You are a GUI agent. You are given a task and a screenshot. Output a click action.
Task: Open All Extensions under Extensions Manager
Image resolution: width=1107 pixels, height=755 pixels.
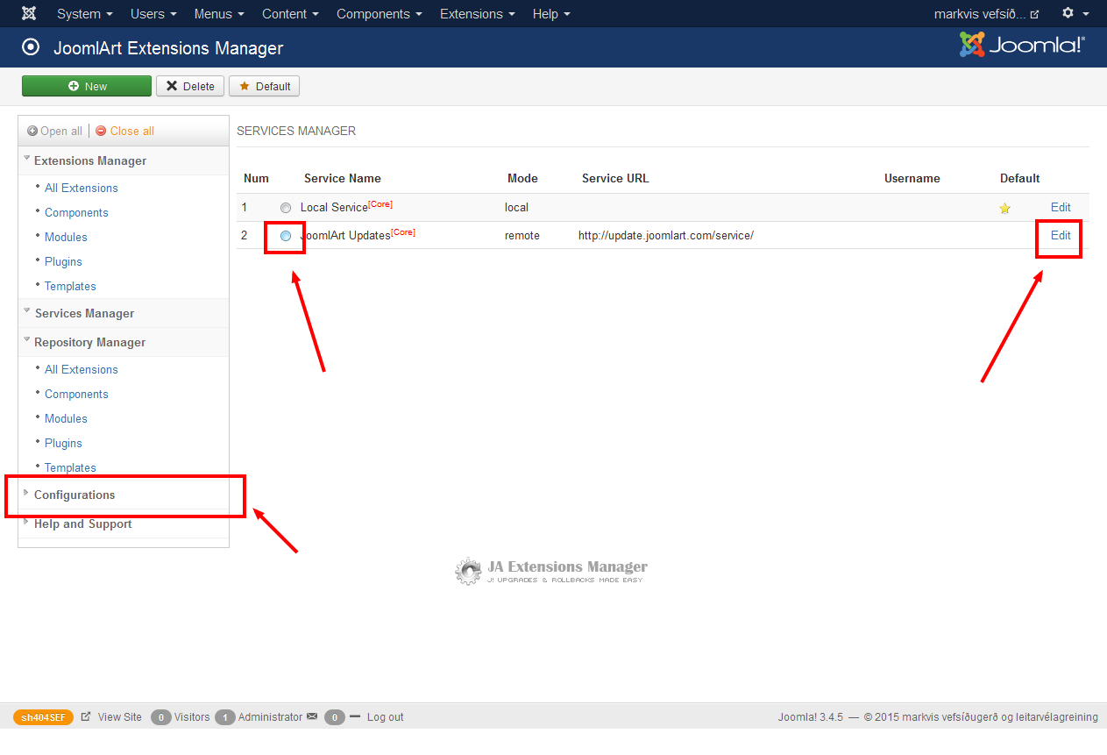pos(81,188)
